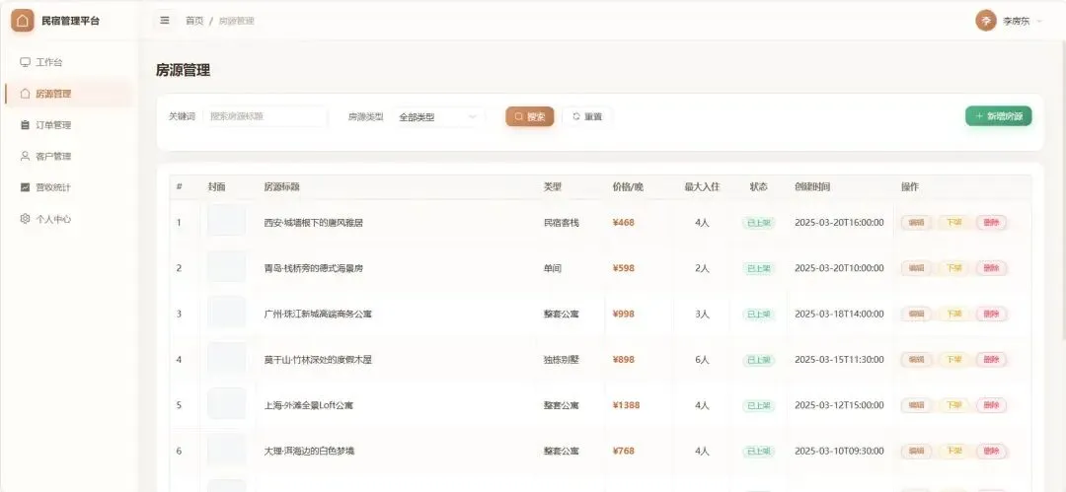Click the title 西安·城墙根下的唐风雅居

314,222
